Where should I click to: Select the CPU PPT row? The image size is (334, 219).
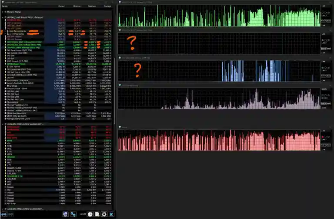pos(58,78)
